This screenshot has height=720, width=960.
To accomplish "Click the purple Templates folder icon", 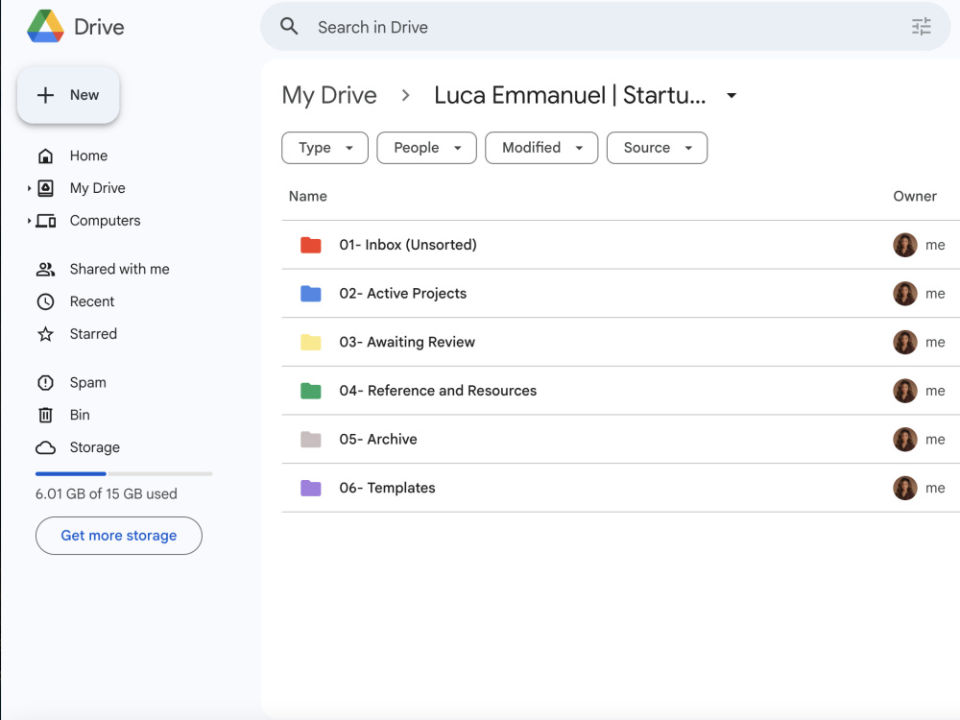I will pos(311,488).
